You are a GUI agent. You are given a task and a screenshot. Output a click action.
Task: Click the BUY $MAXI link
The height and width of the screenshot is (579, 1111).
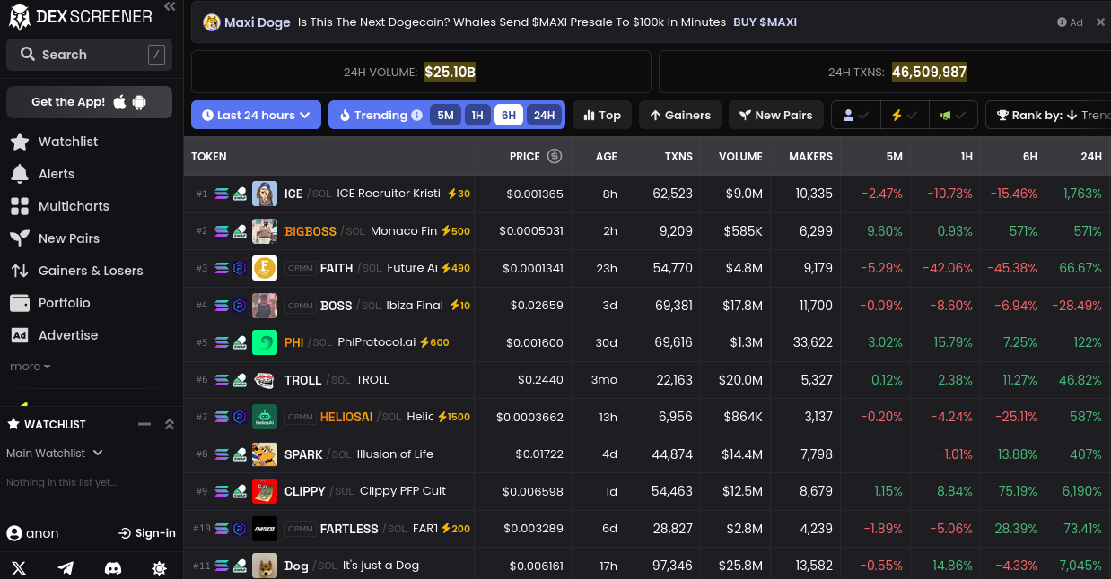[x=765, y=22]
